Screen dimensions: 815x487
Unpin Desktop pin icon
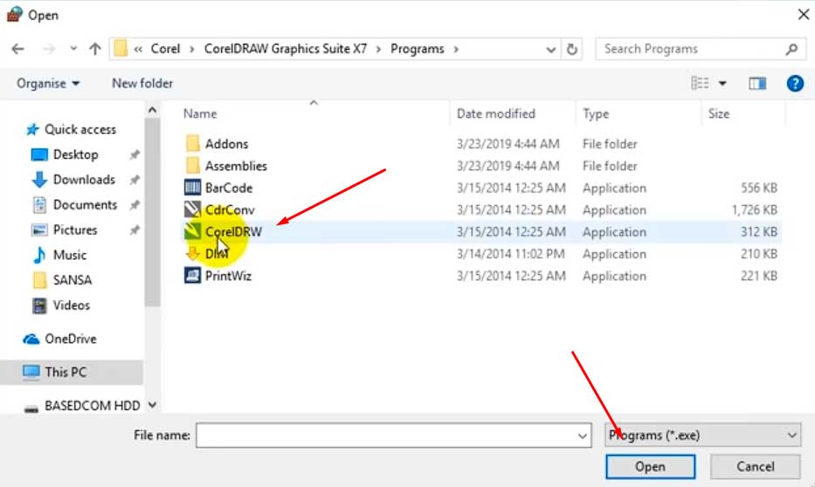tap(135, 154)
